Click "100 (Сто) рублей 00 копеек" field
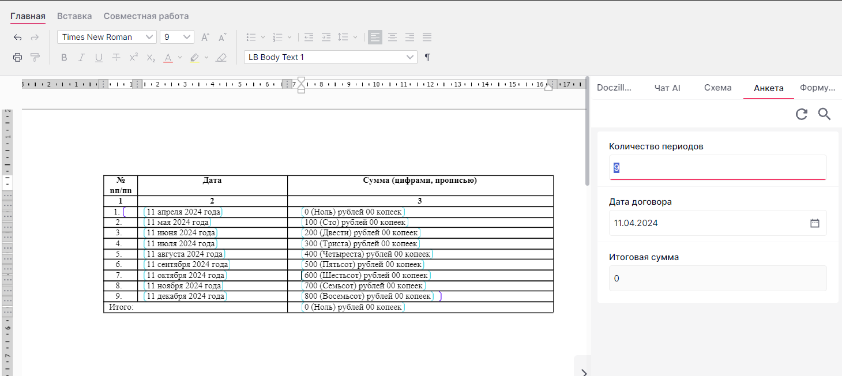842x376 pixels. tap(355, 223)
